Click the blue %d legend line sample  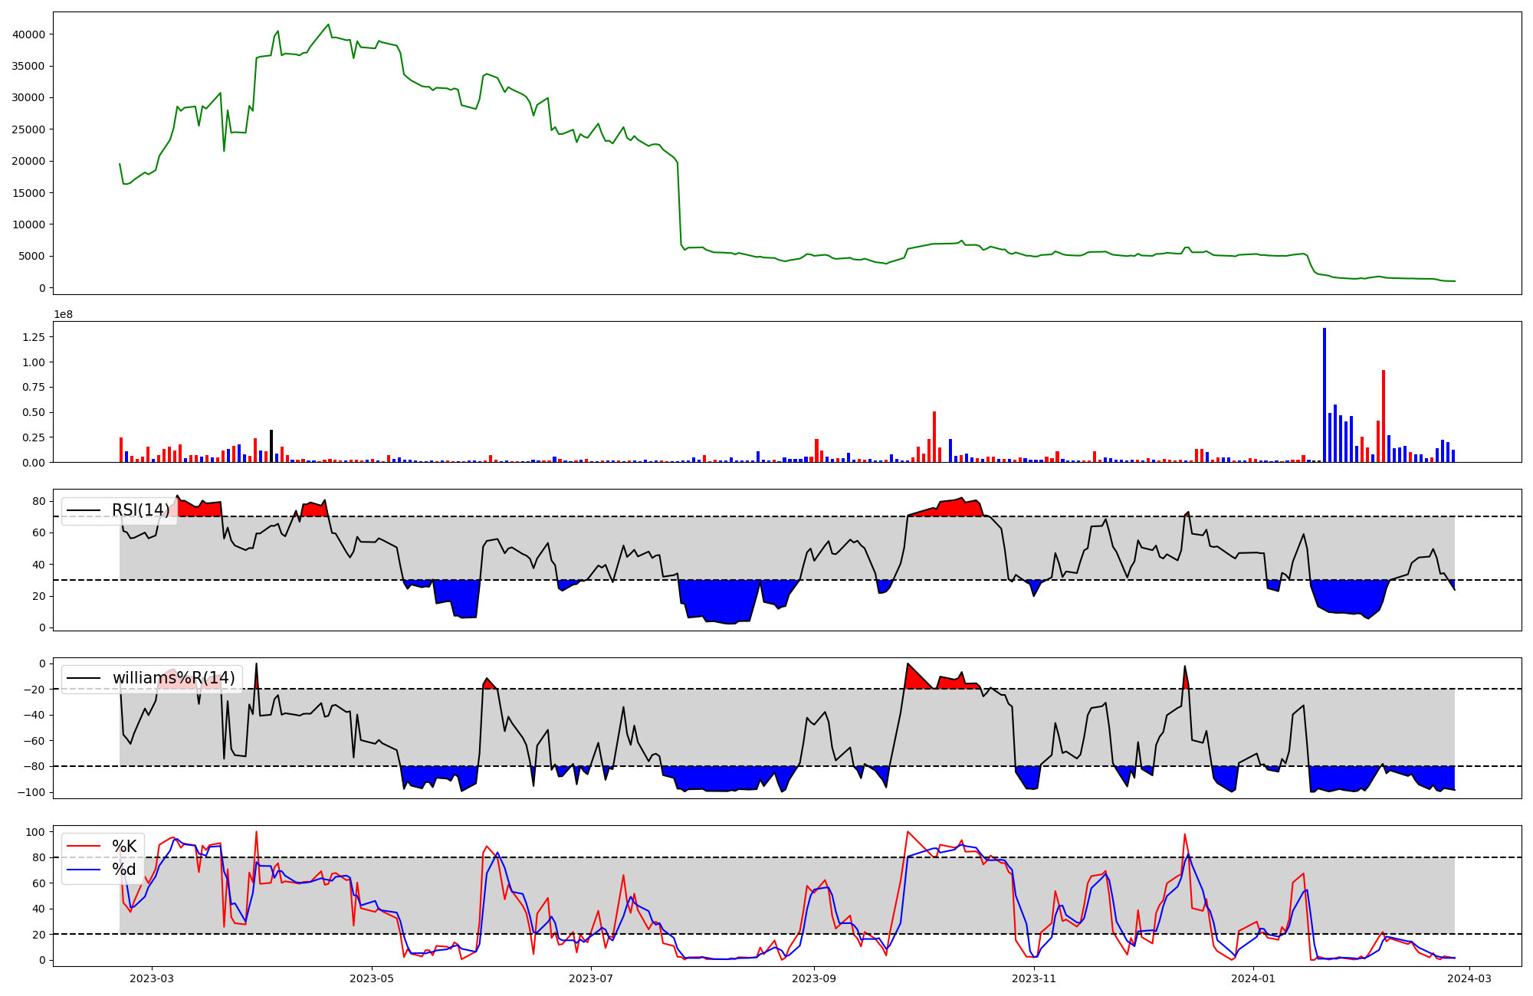click(x=84, y=869)
